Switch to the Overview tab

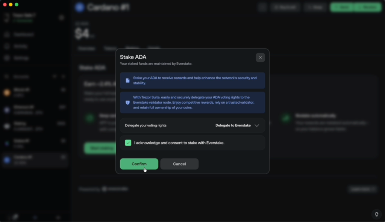(86, 48)
